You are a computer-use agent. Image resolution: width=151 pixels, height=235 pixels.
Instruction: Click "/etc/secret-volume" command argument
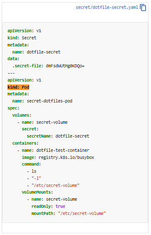pos(55,185)
